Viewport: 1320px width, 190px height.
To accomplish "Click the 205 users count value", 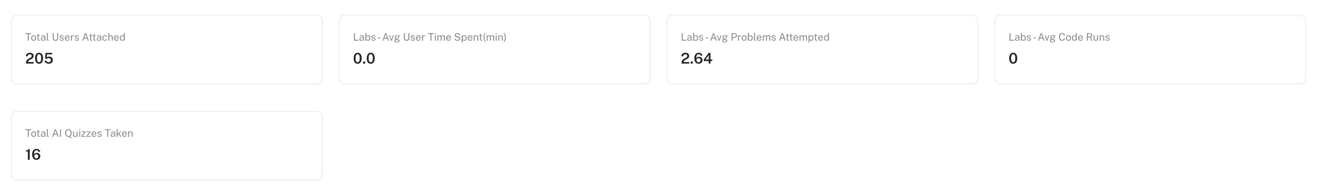I will (x=39, y=59).
